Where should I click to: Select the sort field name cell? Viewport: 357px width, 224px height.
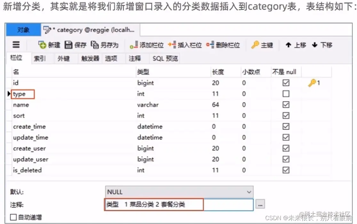(74, 116)
